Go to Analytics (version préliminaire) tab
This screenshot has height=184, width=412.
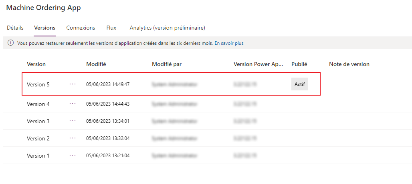(168, 28)
